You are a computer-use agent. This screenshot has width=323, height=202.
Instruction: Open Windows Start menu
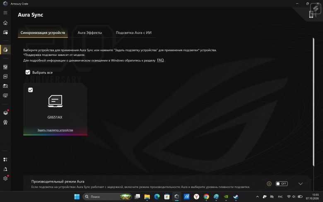click(77, 197)
